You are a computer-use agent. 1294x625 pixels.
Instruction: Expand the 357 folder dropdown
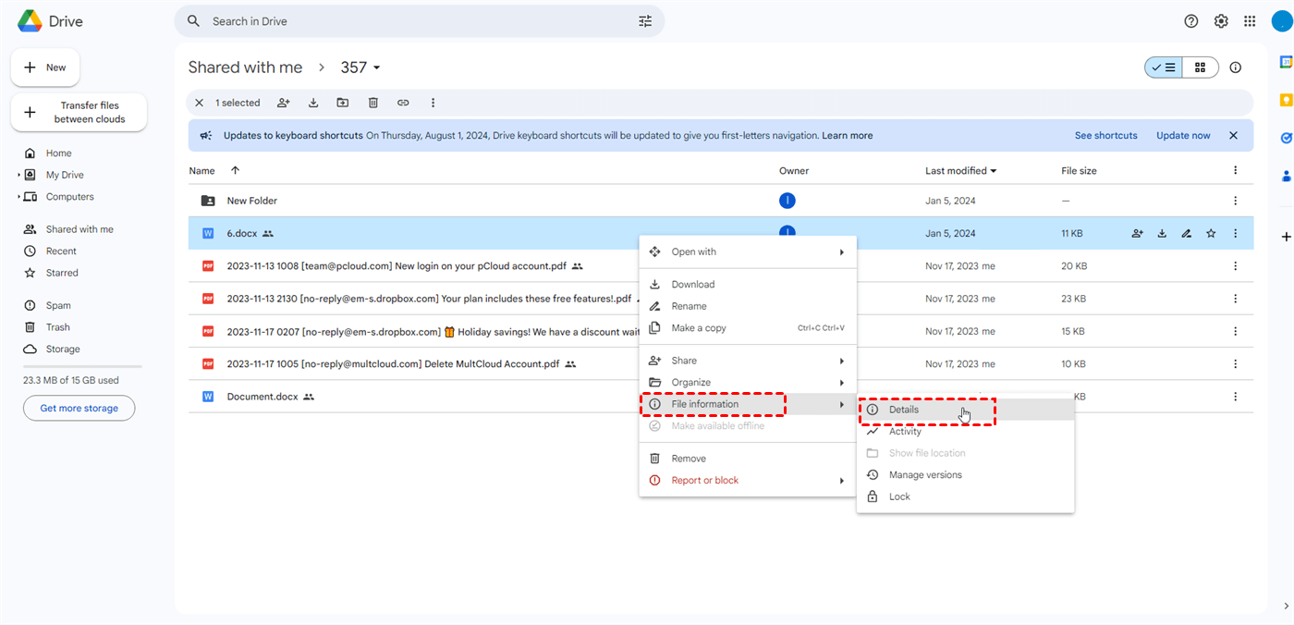point(376,68)
